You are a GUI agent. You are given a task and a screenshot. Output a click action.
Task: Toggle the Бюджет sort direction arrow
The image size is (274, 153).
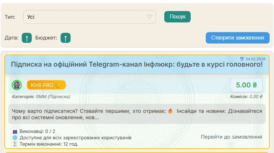pyautogui.click(x=66, y=38)
